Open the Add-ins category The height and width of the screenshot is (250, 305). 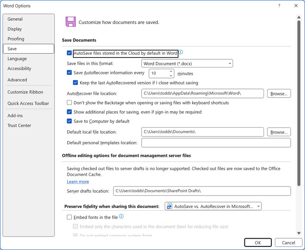(29, 115)
